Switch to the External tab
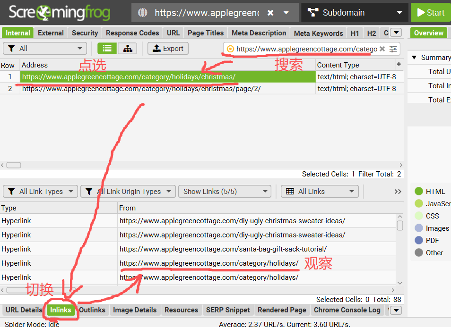The image size is (451, 327). (x=51, y=33)
